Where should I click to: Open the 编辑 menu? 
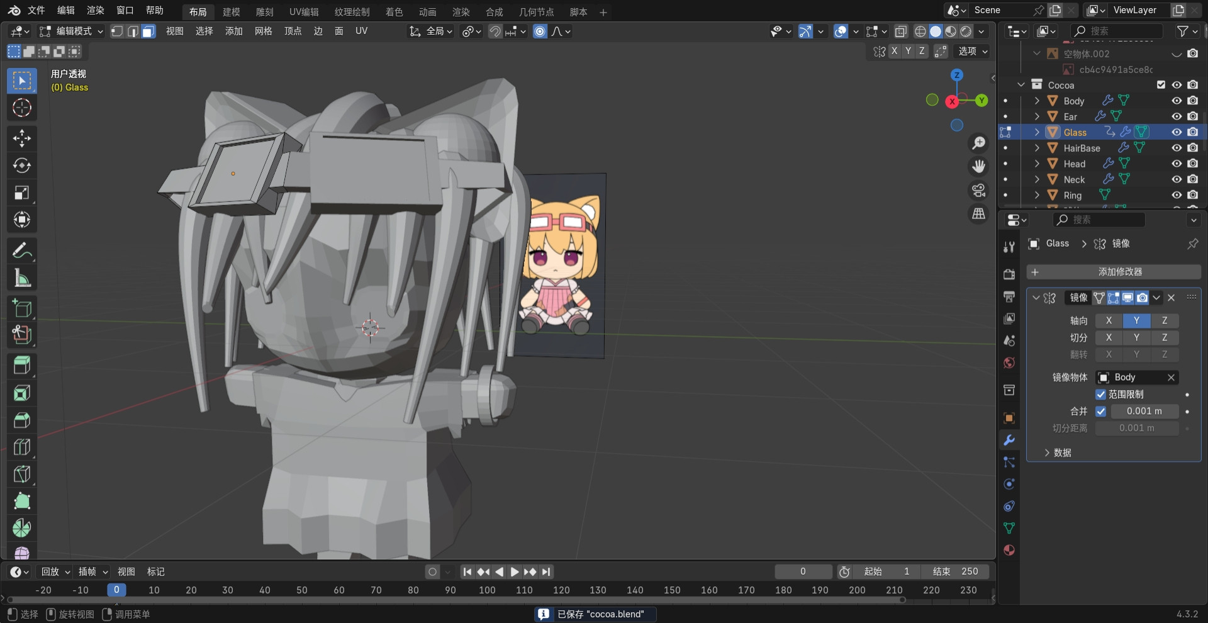(x=66, y=11)
